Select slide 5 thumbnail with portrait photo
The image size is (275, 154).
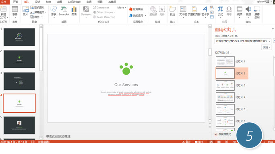coord(19,126)
